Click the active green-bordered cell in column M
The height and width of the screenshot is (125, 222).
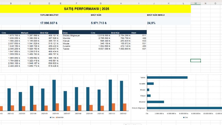coord(195,61)
